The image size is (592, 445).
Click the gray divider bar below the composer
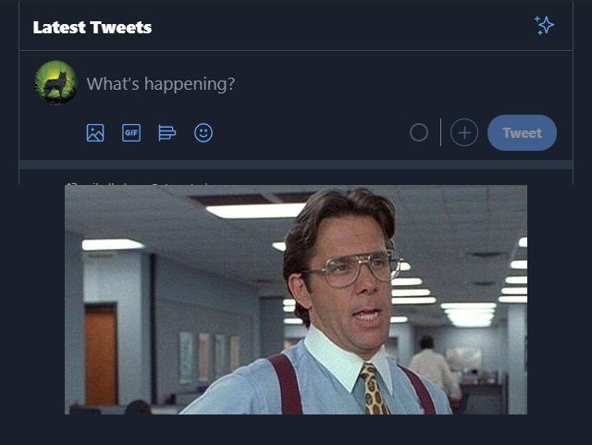pos(296,165)
